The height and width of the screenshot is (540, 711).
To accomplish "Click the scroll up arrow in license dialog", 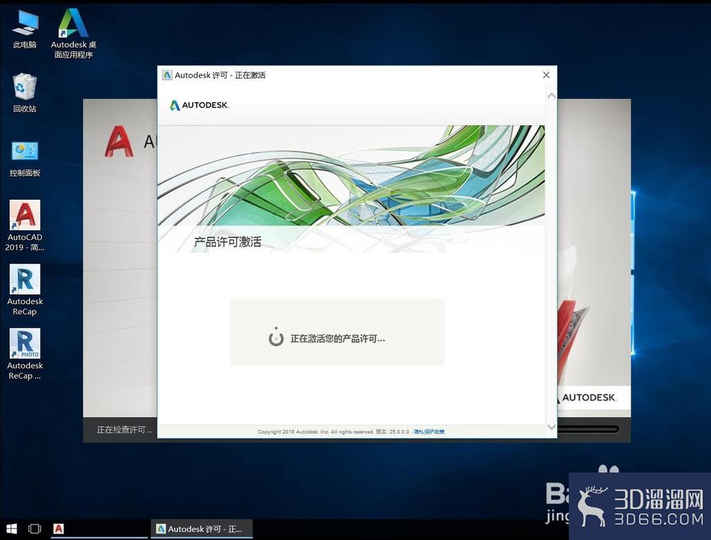I will (x=552, y=96).
